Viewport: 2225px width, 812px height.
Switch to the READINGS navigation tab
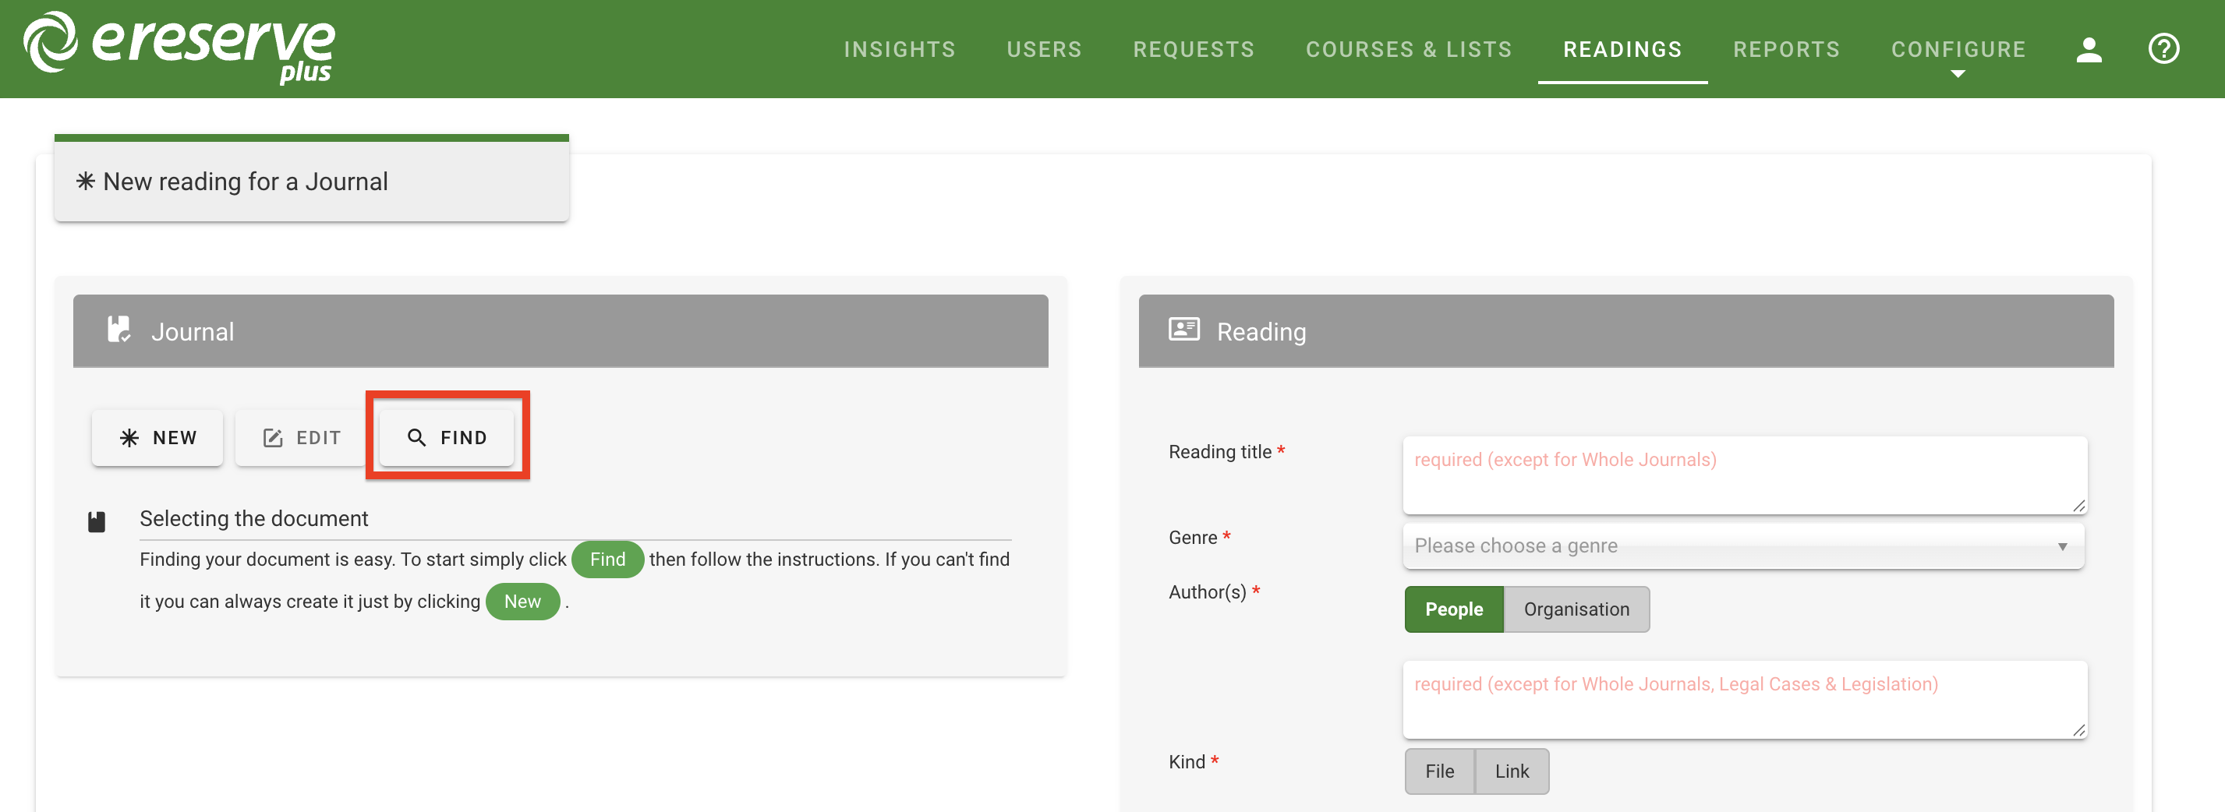(x=1622, y=49)
